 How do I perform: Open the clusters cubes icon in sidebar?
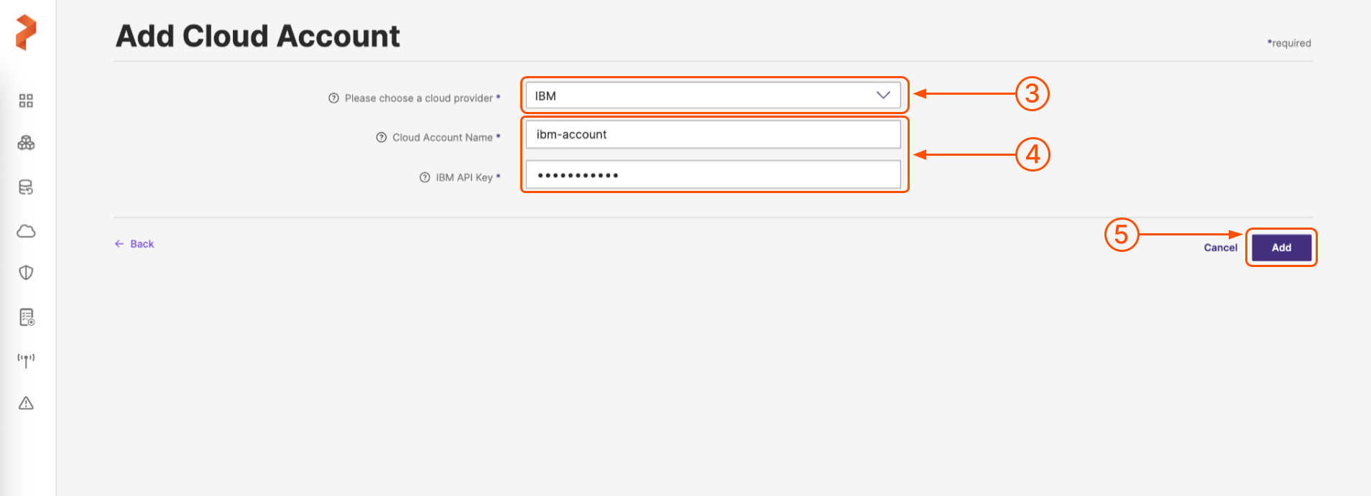[x=26, y=144]
